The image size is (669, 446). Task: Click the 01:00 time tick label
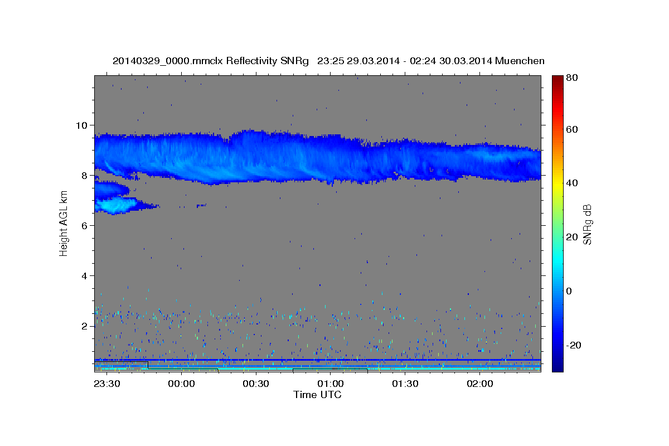(330, 384)
